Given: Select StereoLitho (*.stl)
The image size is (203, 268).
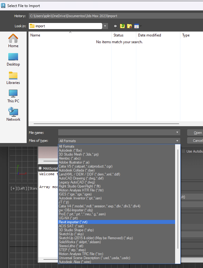Looking at the screenshot, I should pyautogui.click(x=117, y=246).
